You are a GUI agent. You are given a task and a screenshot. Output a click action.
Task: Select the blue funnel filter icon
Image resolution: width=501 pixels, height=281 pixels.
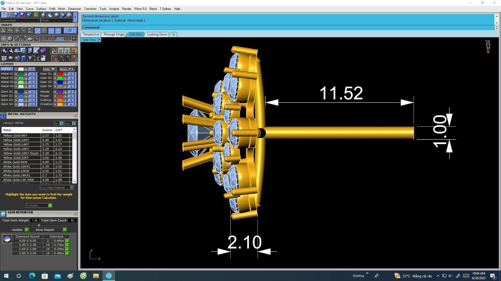point(30,58)
